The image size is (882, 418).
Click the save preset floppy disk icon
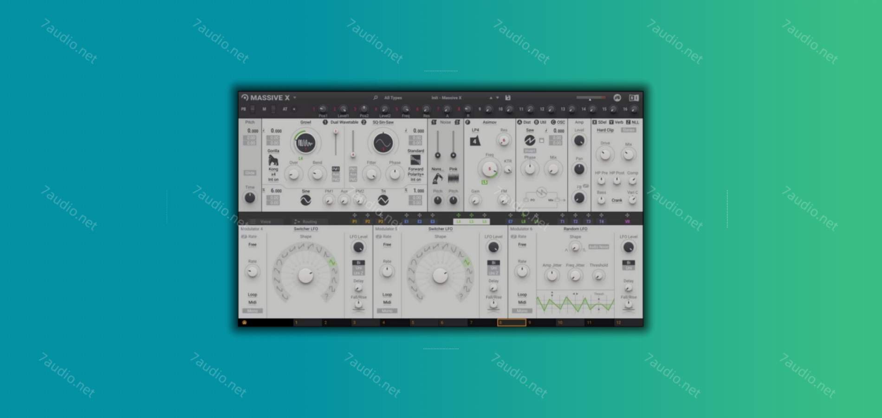point(508,98)
